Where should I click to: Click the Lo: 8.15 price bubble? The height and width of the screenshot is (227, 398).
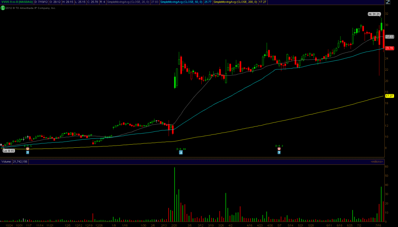coord(9,150)
